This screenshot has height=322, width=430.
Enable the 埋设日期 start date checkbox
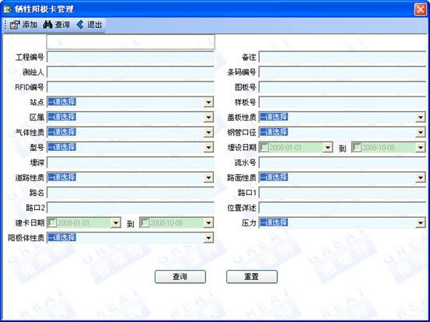264,147
